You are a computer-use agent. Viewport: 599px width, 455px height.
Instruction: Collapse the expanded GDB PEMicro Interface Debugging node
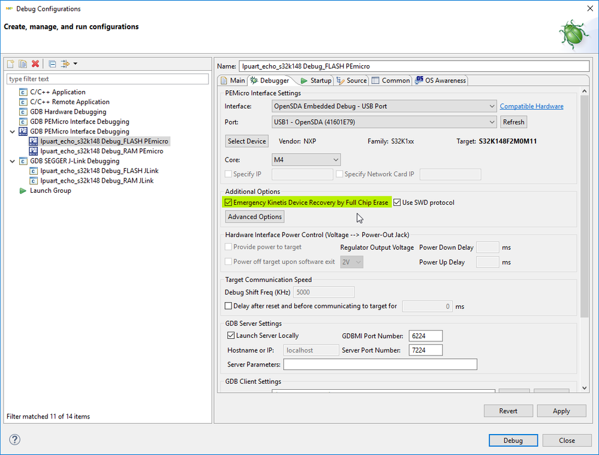point(12,132)
